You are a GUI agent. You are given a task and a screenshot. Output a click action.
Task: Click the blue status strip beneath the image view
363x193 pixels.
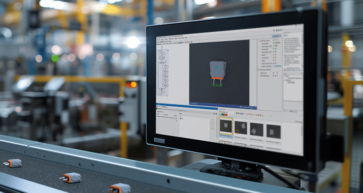(x=223, y=107)
